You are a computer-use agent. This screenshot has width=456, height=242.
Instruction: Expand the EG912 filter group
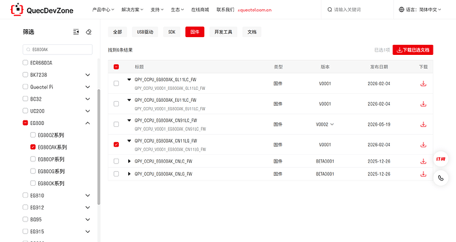(x=87, y=208)
